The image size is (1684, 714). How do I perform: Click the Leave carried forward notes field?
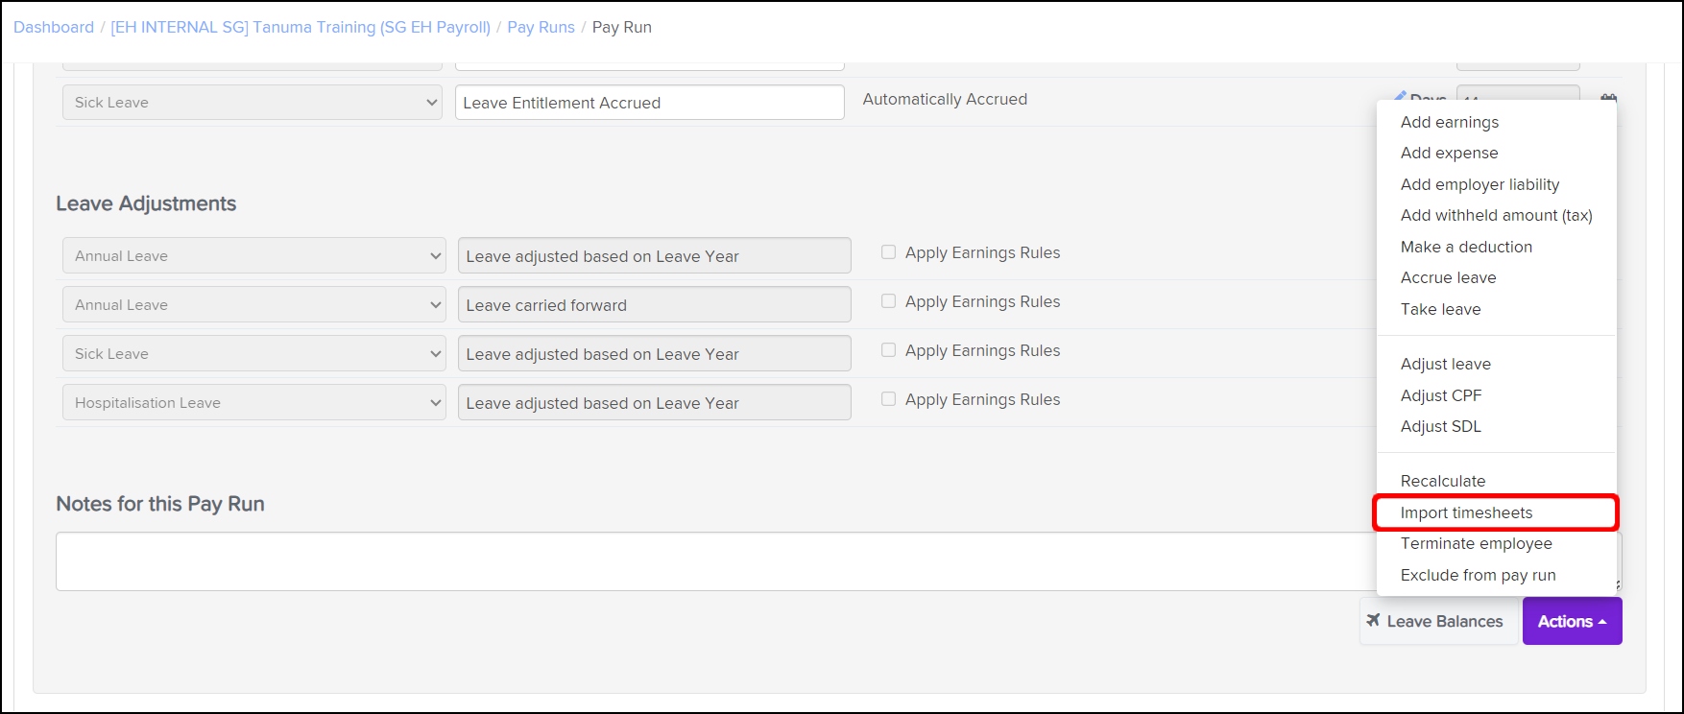(x=654, y=304)
